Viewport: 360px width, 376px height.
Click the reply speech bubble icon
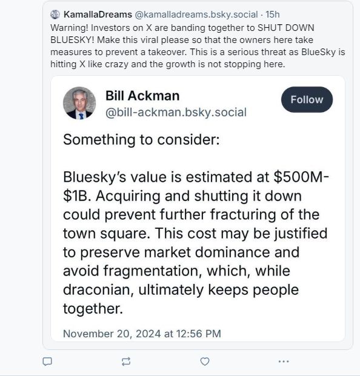(x=47, y=361)
